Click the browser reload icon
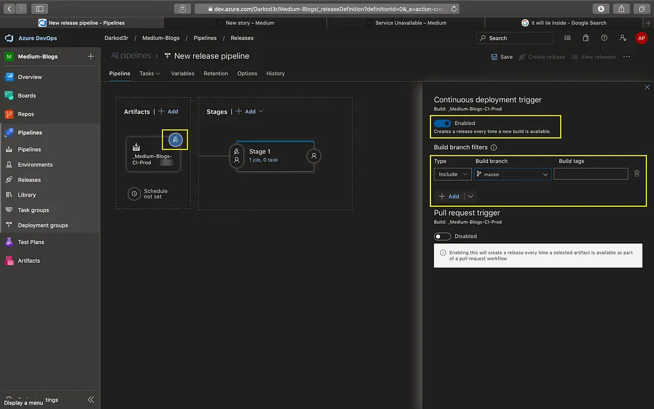Image resolution: width=654 pixels, height=409 pixels. pyautogui.click(x=454, y=9)
